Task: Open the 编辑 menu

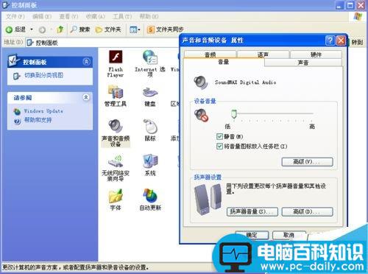Action: coord(42,16)
